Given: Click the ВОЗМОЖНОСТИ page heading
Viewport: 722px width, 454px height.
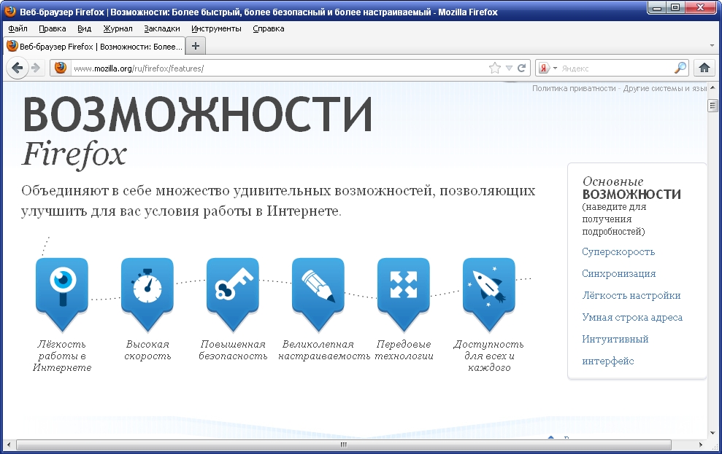Looking at the screenshot, I should (x=197, y=114).
